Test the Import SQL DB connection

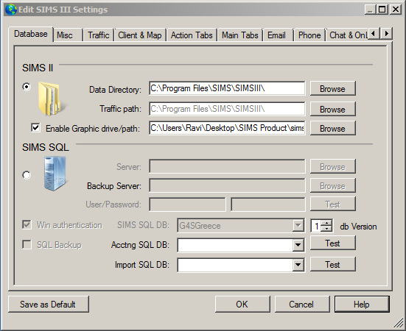[333, 264]
